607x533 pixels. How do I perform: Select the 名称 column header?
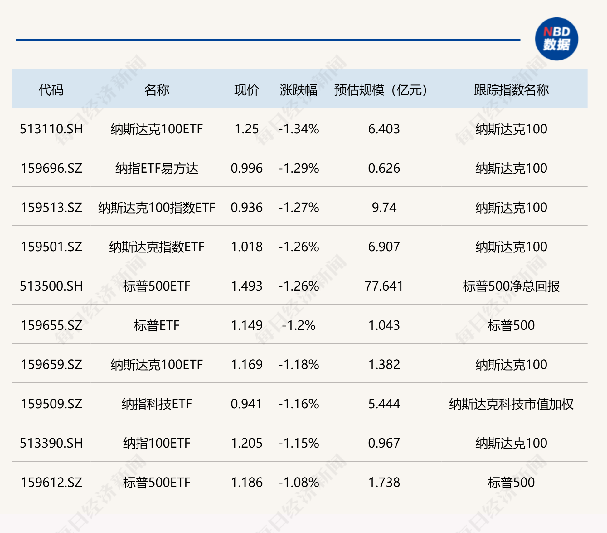tap(157, 90)
